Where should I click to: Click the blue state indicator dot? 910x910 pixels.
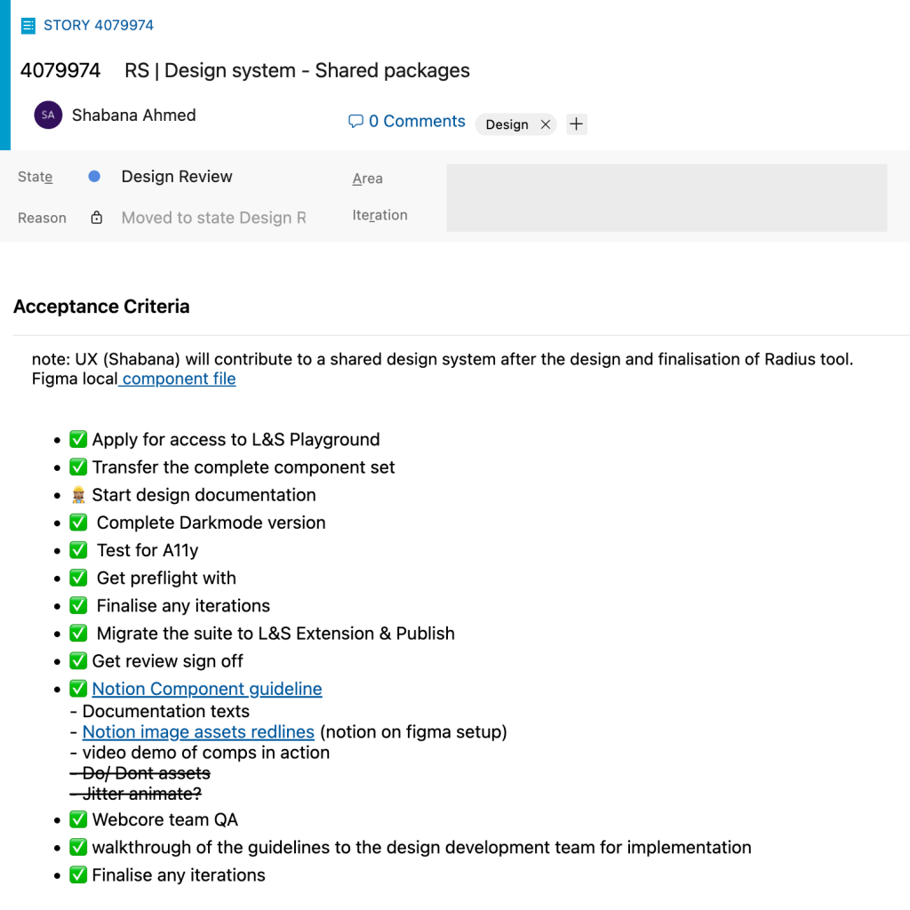point(94,176)
